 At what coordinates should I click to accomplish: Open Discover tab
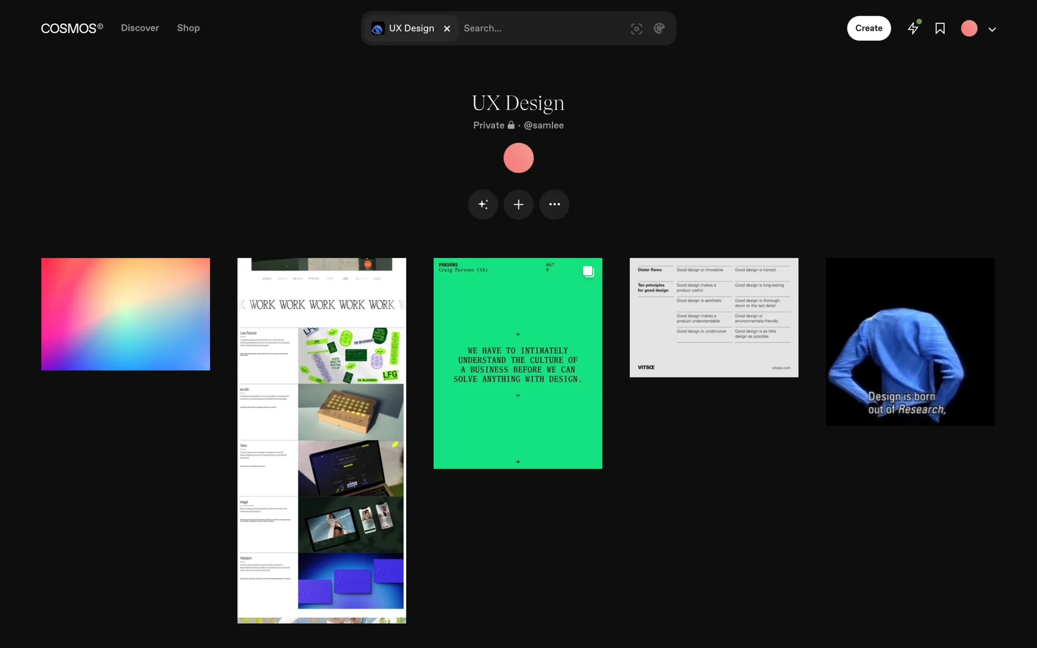tap(140, 28)
